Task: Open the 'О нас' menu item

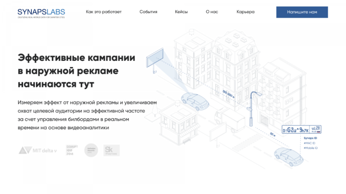Action: [x=212, y=12]
